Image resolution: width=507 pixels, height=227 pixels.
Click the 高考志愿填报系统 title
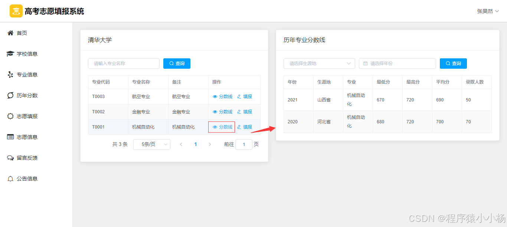[55, 11]
